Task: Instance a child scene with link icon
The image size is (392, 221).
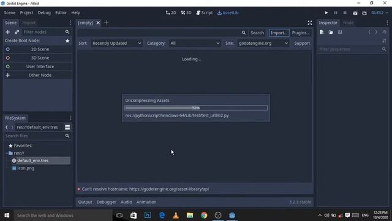Action: coord(17,32)
